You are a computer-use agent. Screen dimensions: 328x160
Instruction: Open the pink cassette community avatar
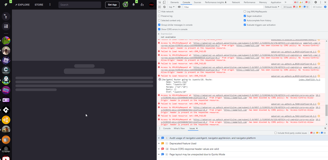(6, 90)
